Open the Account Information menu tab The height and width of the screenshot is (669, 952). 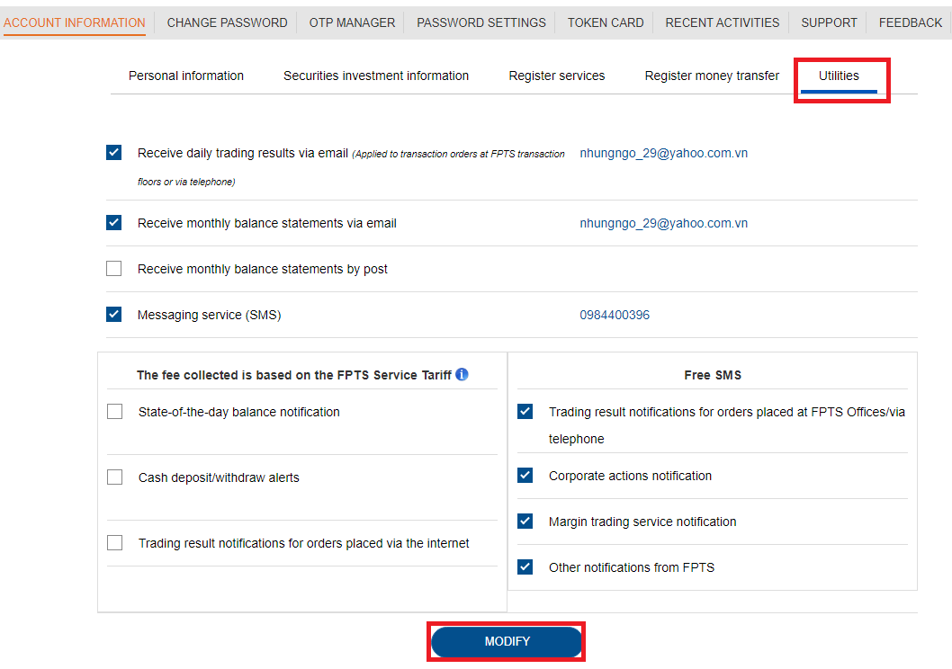pyautogui.click(x=74, y=22)
